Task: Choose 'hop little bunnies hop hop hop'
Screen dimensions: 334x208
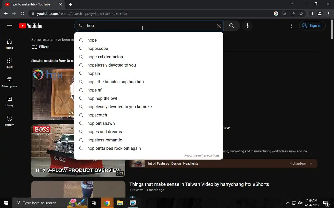Action: tap(149, 82)
